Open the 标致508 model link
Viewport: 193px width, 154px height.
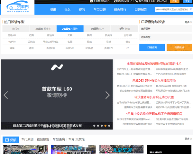[x=70, y=48]
